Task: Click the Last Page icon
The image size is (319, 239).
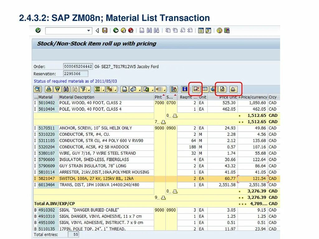Action: (190, 30)
